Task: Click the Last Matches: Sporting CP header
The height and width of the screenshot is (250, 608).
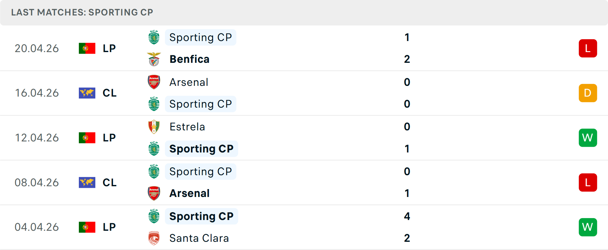Action: pos(82,12)
